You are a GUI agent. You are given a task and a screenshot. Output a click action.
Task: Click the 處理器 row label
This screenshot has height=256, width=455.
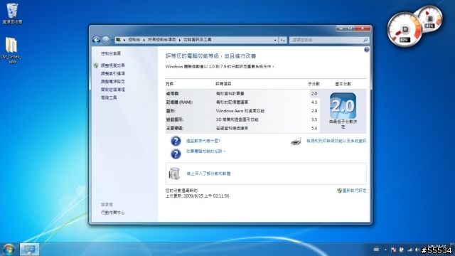pos(173,93)
